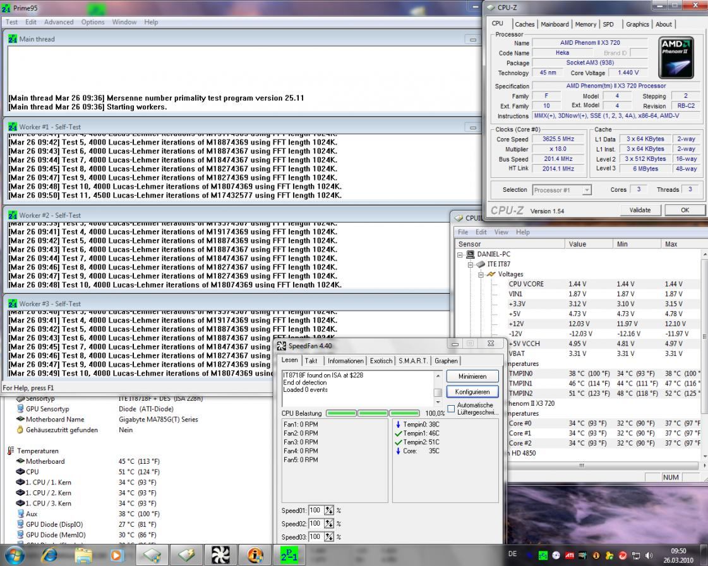The height and width of the screenshot is (566, 708).
Task: Open the Prime95 Advanced menu
Action: [59, 22]
